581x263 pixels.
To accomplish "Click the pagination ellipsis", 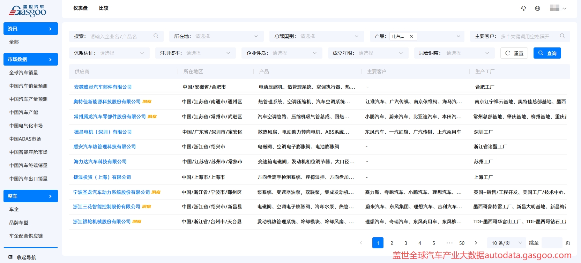I will pos(449,243).
